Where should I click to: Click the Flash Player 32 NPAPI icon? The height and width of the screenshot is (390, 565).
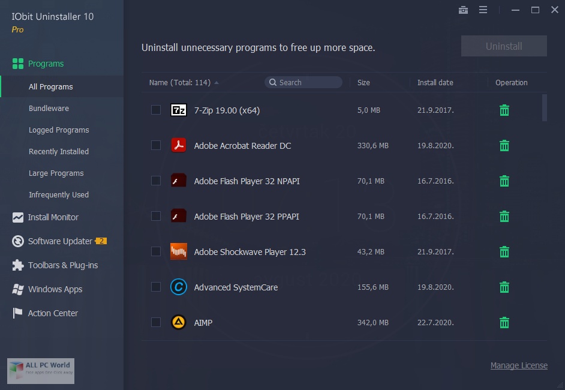[x=178, y=181]
